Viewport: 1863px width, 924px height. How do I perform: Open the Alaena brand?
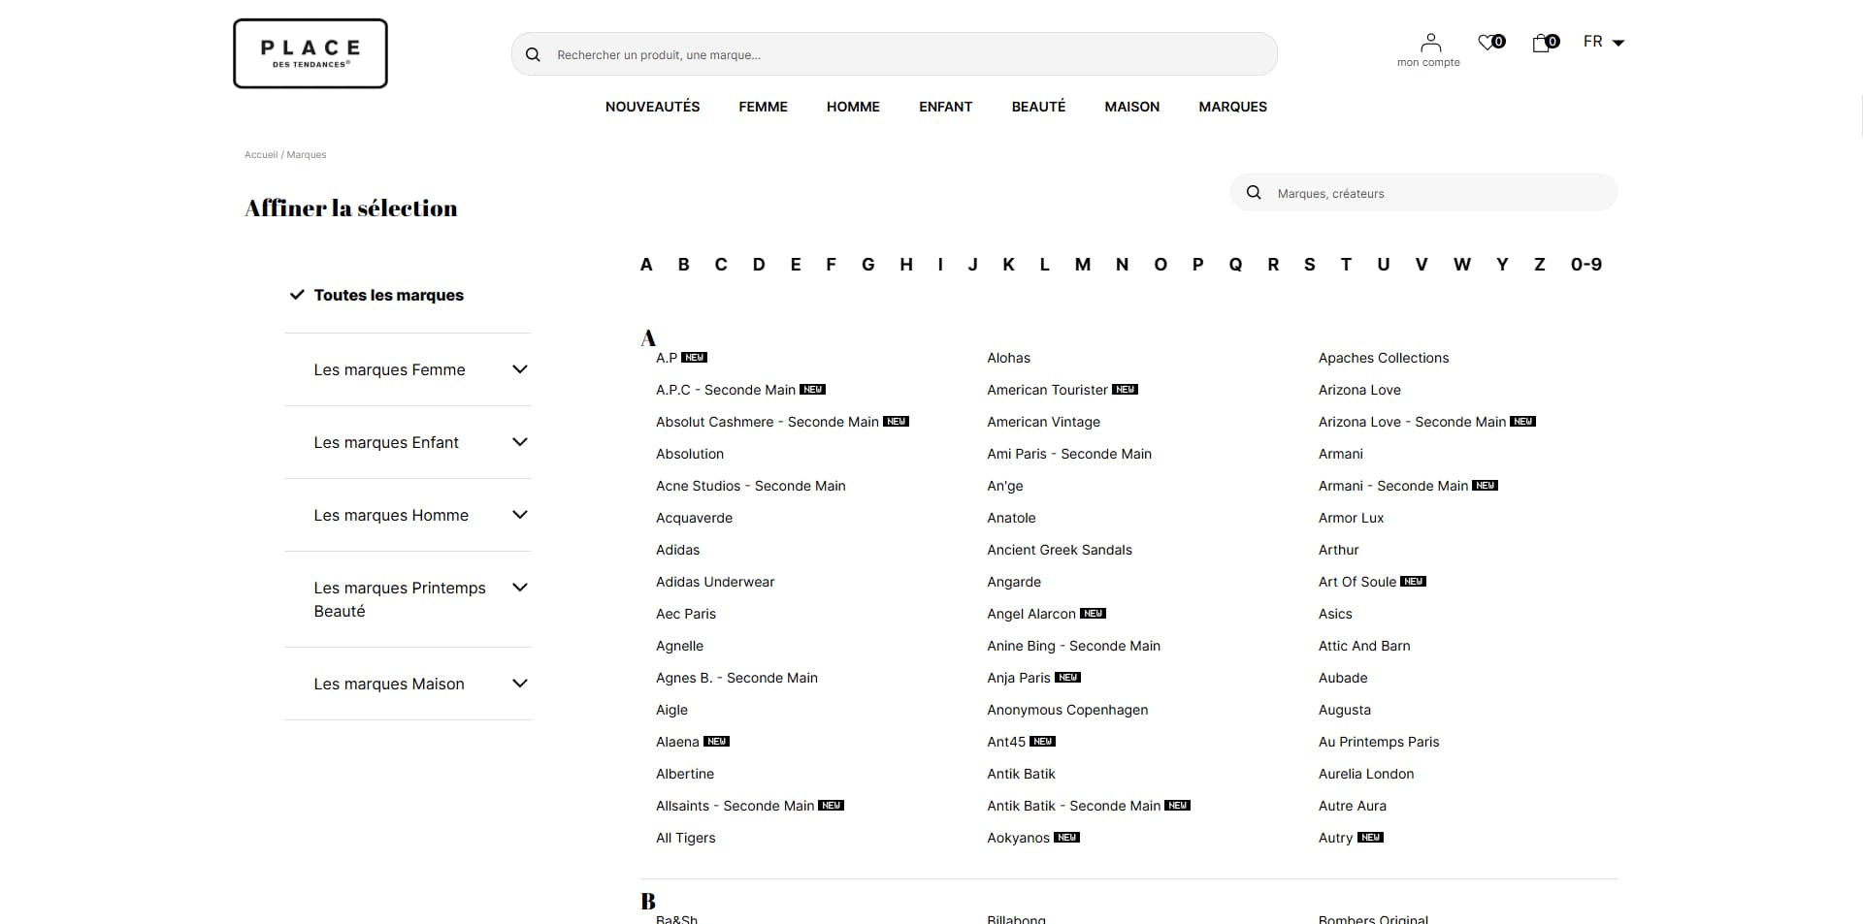pyautogui.click(x=677, y=742)
